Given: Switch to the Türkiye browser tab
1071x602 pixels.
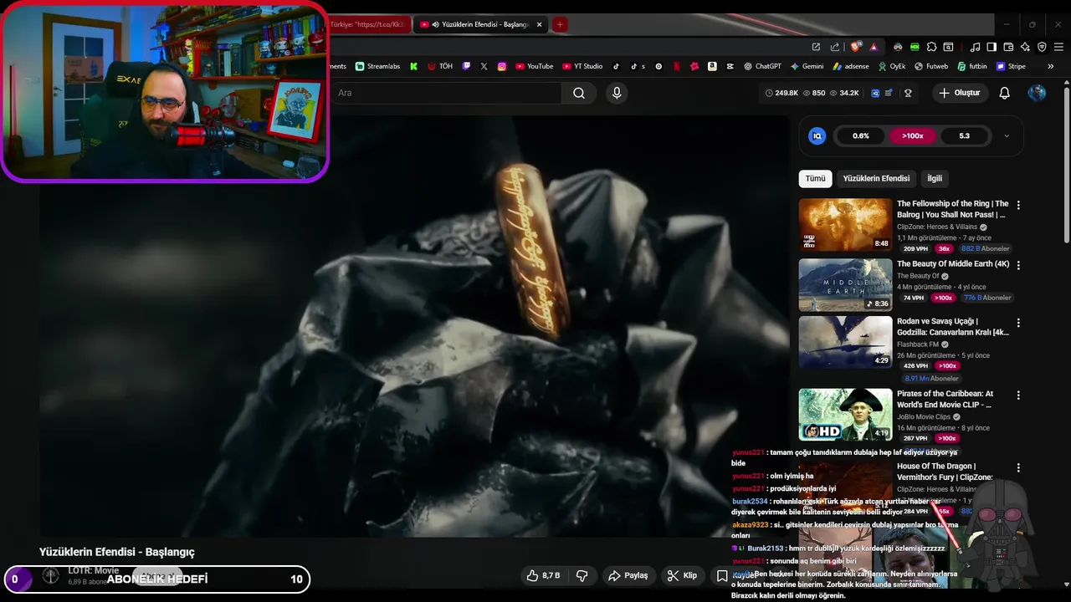Looking at the screenshot, I should [x=368, y=24].
